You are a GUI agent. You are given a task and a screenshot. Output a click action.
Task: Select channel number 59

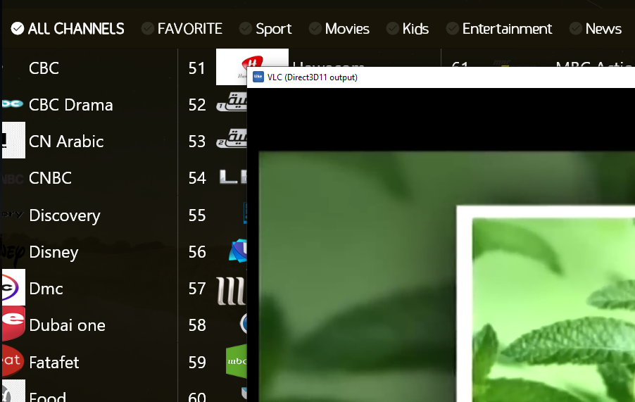pyautogui.click(x=197, y=363)
